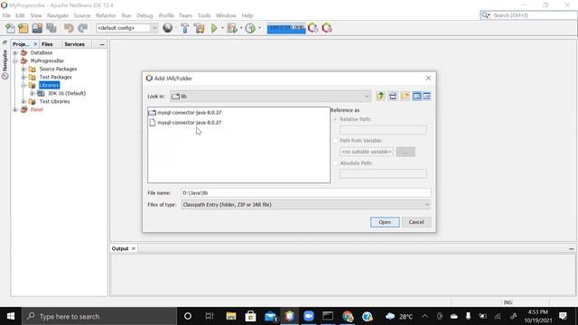Viewport: 578px width, 325px height.
Task: Expand the Source Packages node
Action: point(23,69)
